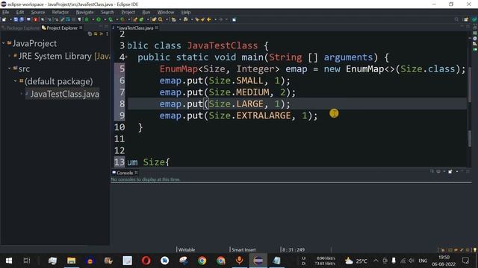Open the Refactor menu
Image resolution: width=478 pixels, height=268 pixels.
click(x=60, y=12)
